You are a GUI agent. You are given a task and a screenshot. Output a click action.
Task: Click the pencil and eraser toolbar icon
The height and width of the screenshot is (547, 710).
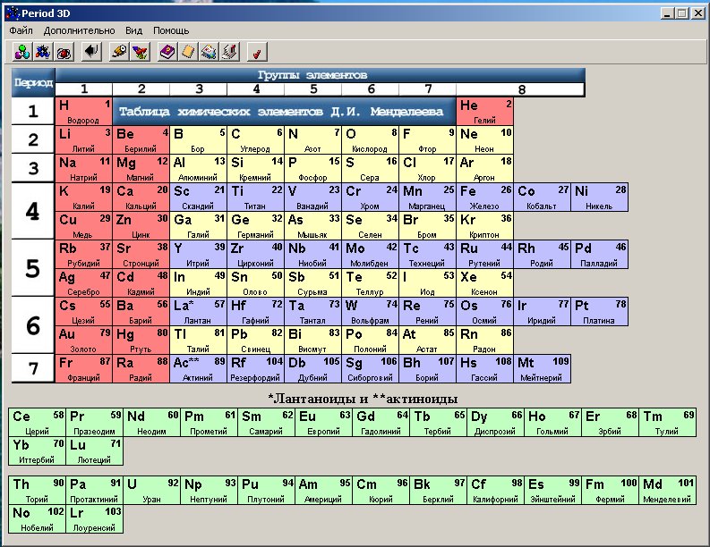(x=119, y=52)
